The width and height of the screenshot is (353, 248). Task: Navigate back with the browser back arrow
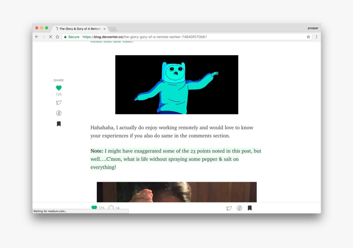tap(37, 37)
